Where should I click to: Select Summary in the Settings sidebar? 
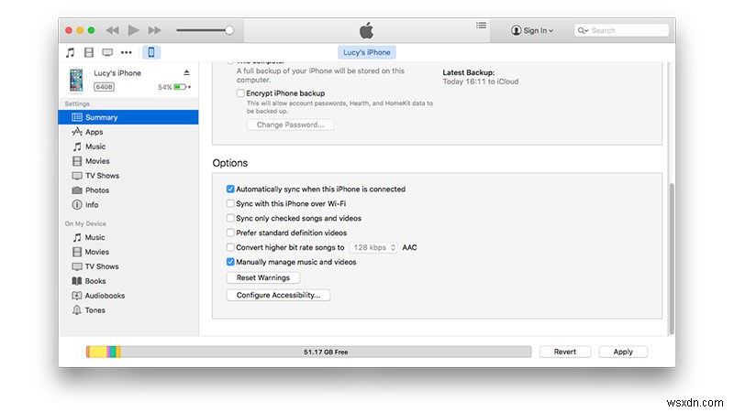click(x=128, y=117)
